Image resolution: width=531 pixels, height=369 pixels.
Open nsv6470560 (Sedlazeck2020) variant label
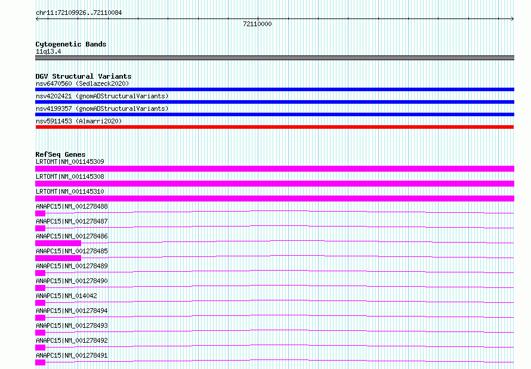point(82,83)
